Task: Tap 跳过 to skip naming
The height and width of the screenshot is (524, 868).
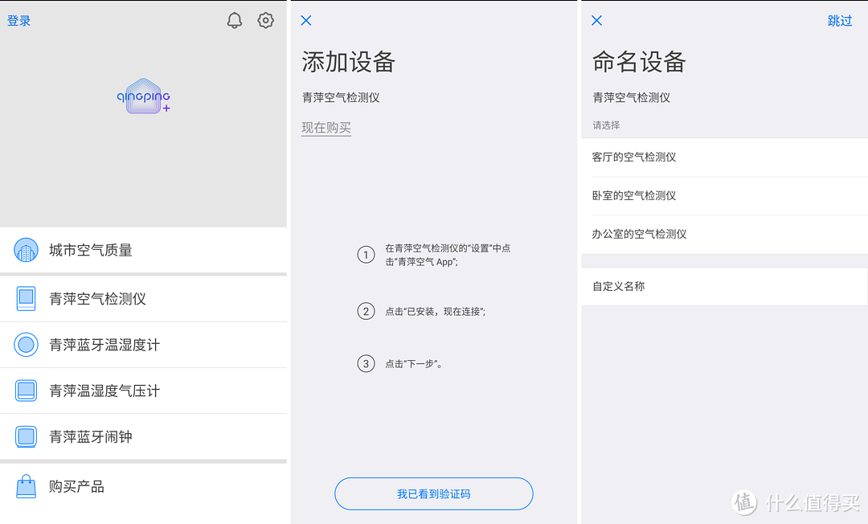Action: (x=840, y=21)
